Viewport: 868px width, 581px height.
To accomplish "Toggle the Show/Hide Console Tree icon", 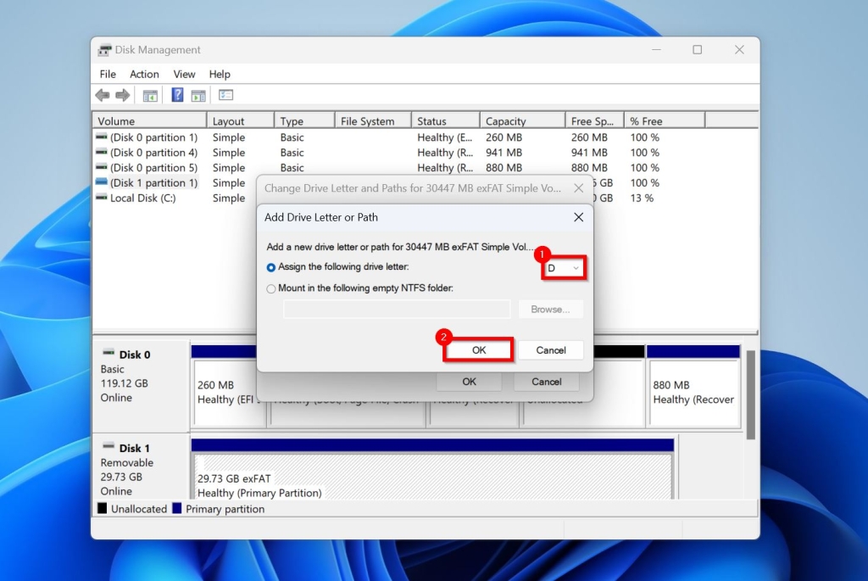I will click(x=150, y=95).
